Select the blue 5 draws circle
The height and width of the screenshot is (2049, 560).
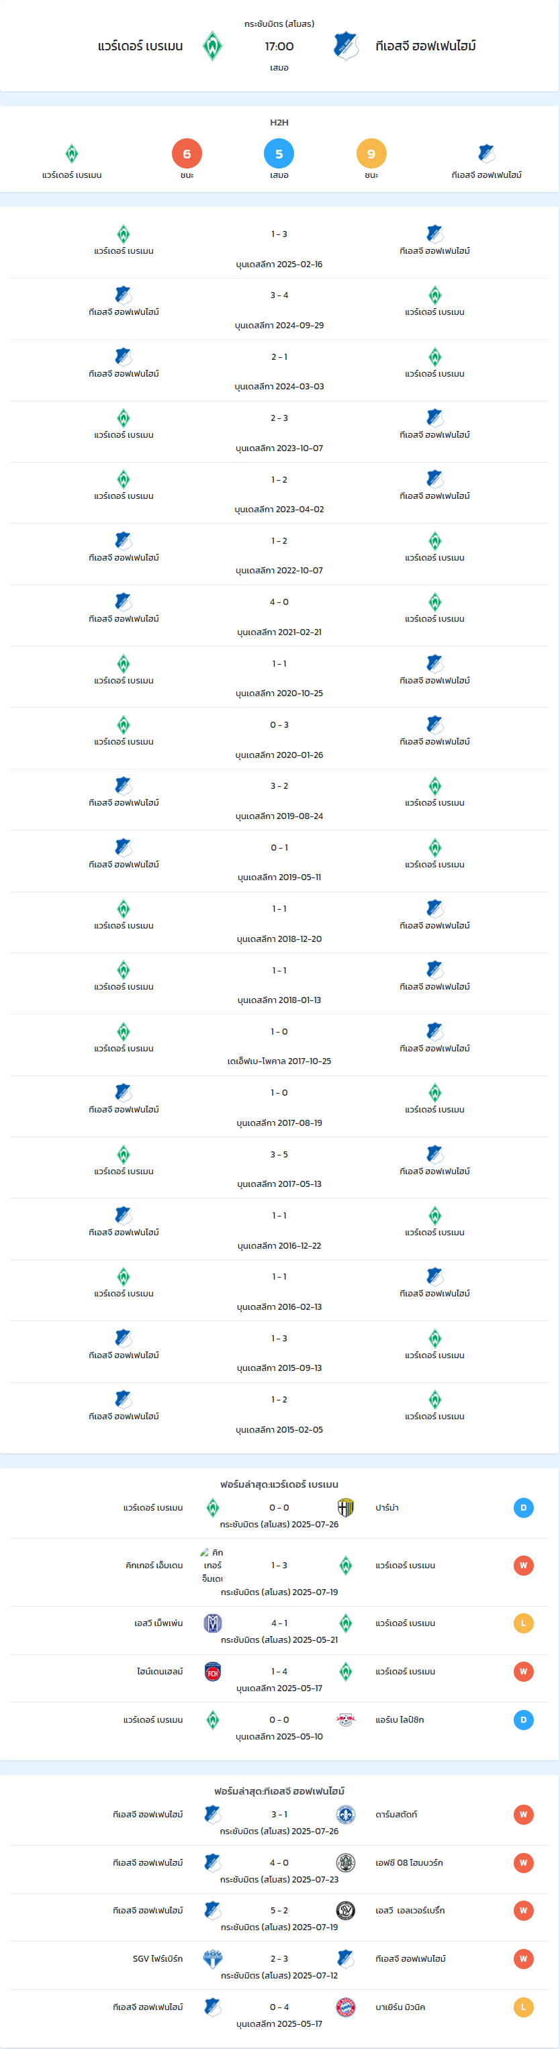pos(279,154)
